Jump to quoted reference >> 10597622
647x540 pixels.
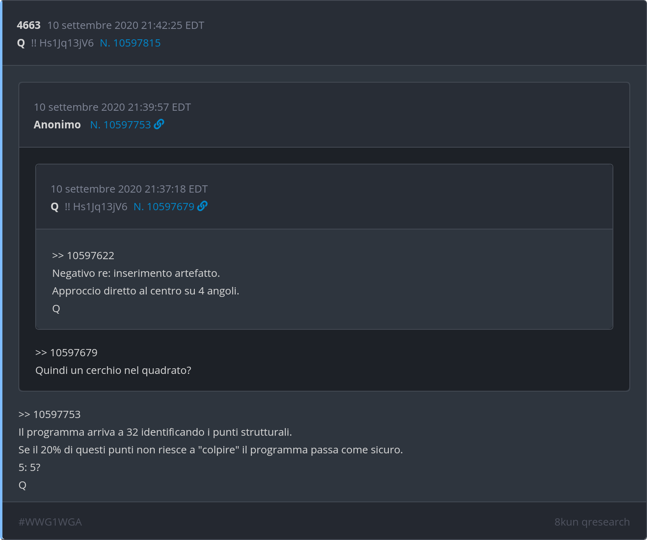click(83, 256)
